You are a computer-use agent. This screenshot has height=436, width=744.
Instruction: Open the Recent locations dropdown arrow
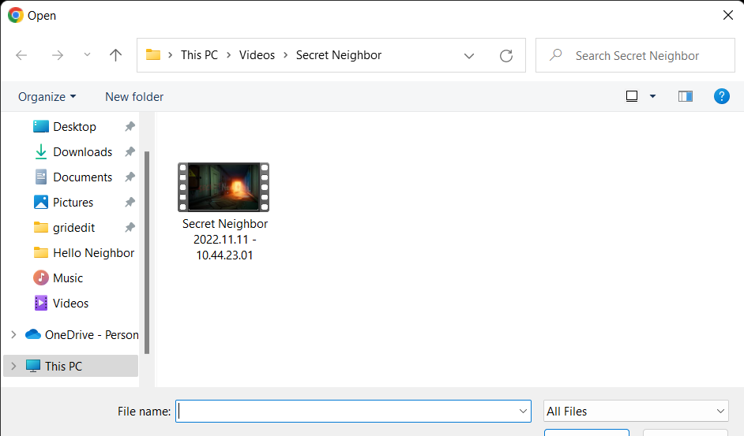pos(87,55)
